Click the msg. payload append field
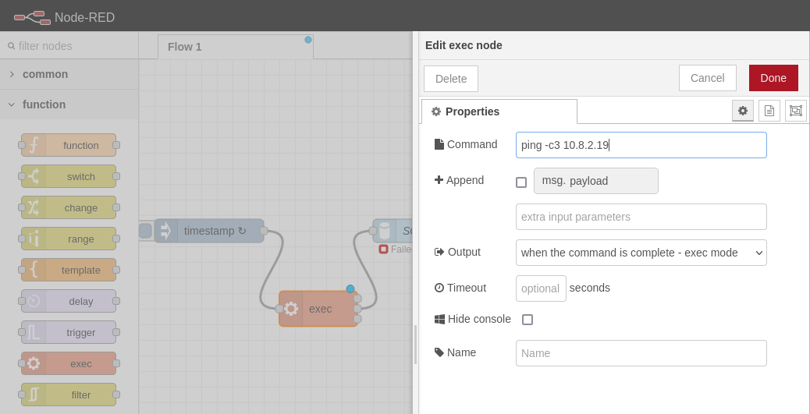This screenshot has width=810, height=414. (595, 181)
